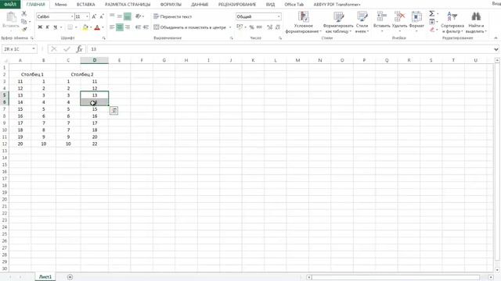Open the borders dropdown arrow
This screenshot has height=281, width=501.
(76, 27)
